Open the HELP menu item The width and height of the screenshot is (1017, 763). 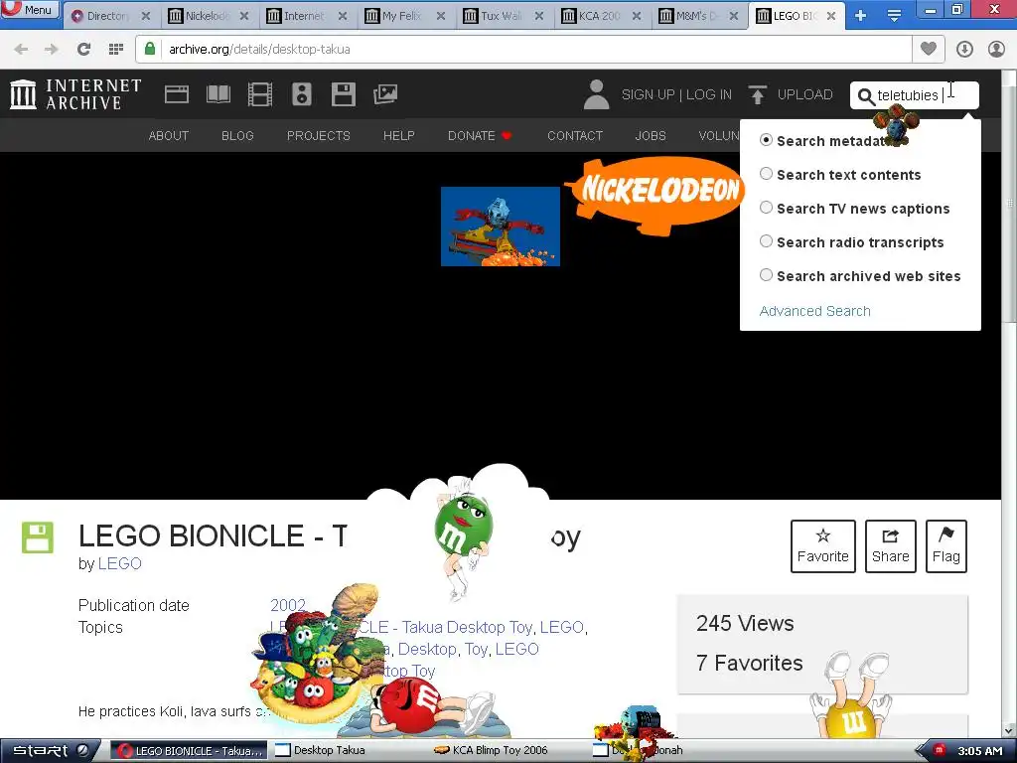[x=398, y=135]
